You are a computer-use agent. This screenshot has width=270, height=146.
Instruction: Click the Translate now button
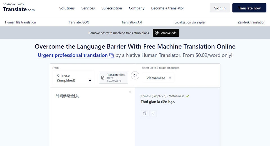click(x=249, y=8)
